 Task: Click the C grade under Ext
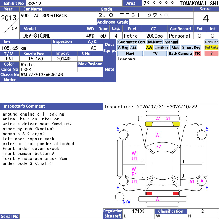(200, 36)
